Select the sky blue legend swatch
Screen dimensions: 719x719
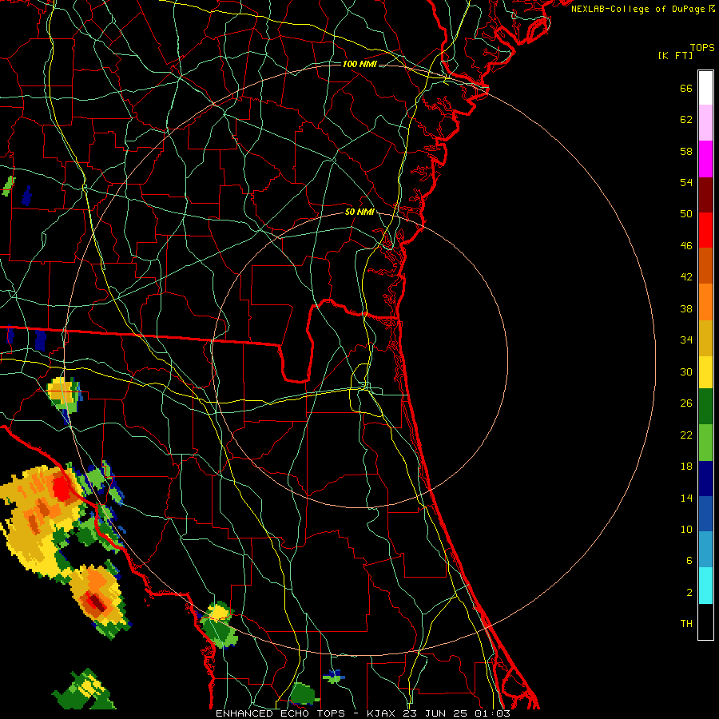(x=705, y=550)
